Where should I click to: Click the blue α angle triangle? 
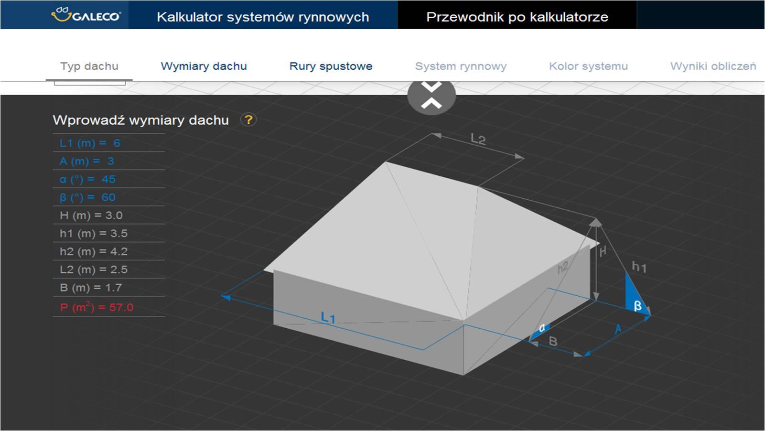pyautogui.click(x=540, y=331)
